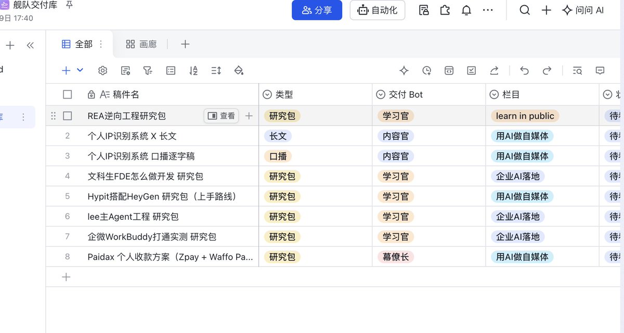The image size is (624, 333).
Task: Click the sidebar plus add icon
Action: pyautogui.click(x=10, y=46)
